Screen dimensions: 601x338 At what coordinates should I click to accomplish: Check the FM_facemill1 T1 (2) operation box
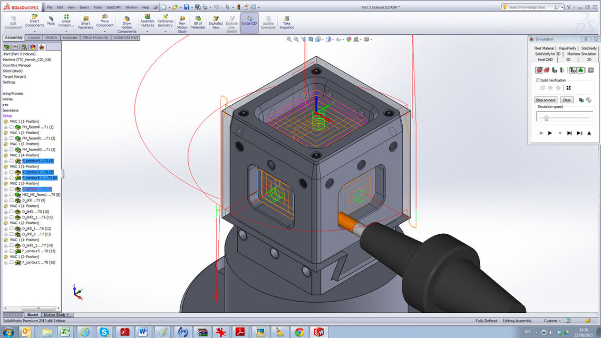pyautogui.click(x=12, y=138)
